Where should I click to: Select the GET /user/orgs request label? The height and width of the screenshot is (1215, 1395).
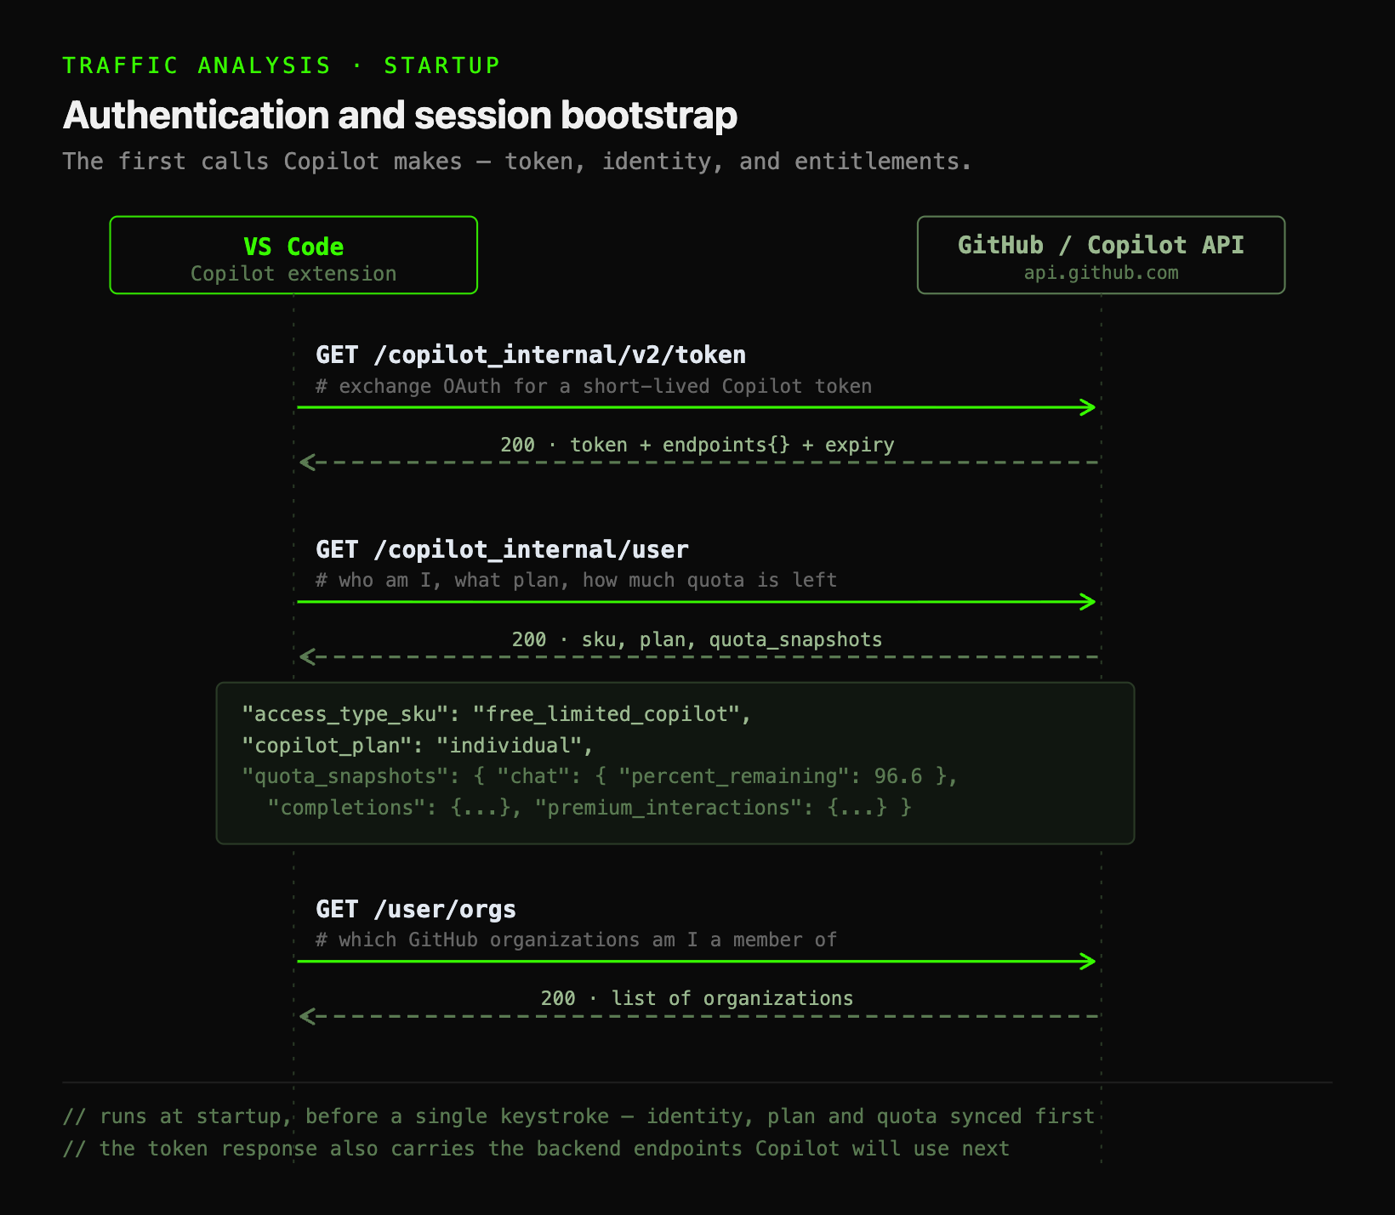pos(416,909)
